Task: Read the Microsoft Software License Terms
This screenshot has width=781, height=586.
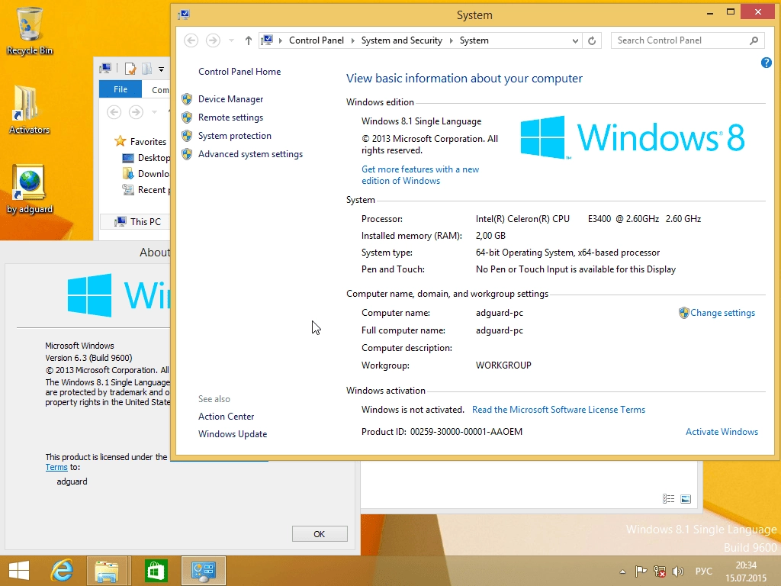Action: (558, 410)
